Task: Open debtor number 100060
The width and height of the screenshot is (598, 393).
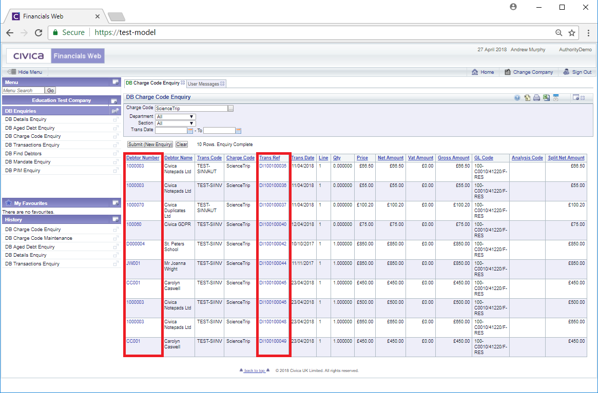Action: pyautogui.click(x=134, y=224)
